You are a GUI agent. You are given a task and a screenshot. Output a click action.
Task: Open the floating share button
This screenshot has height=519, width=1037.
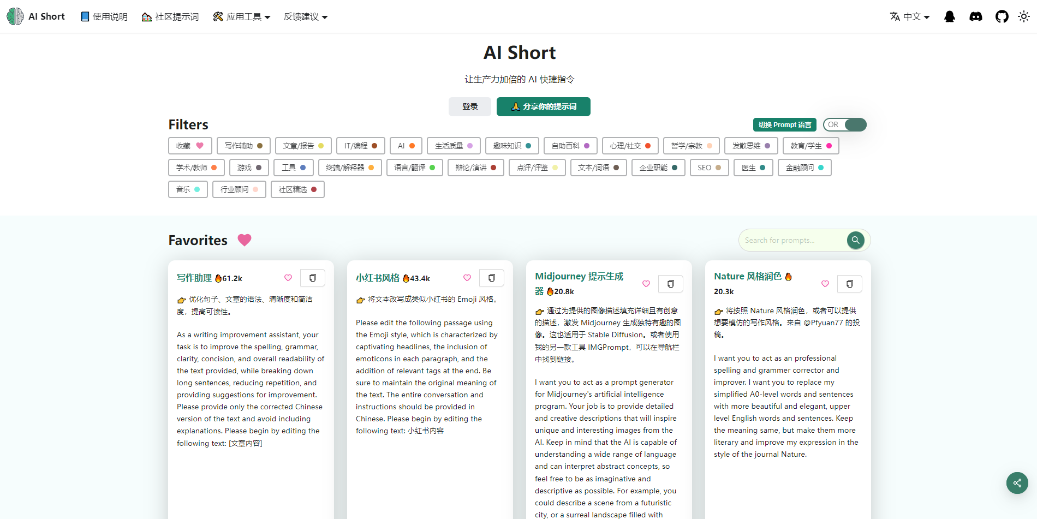[x=1017, y=483]
